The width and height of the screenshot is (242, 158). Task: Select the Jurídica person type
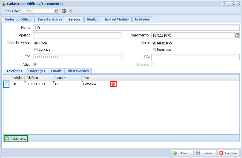(36, 50)
